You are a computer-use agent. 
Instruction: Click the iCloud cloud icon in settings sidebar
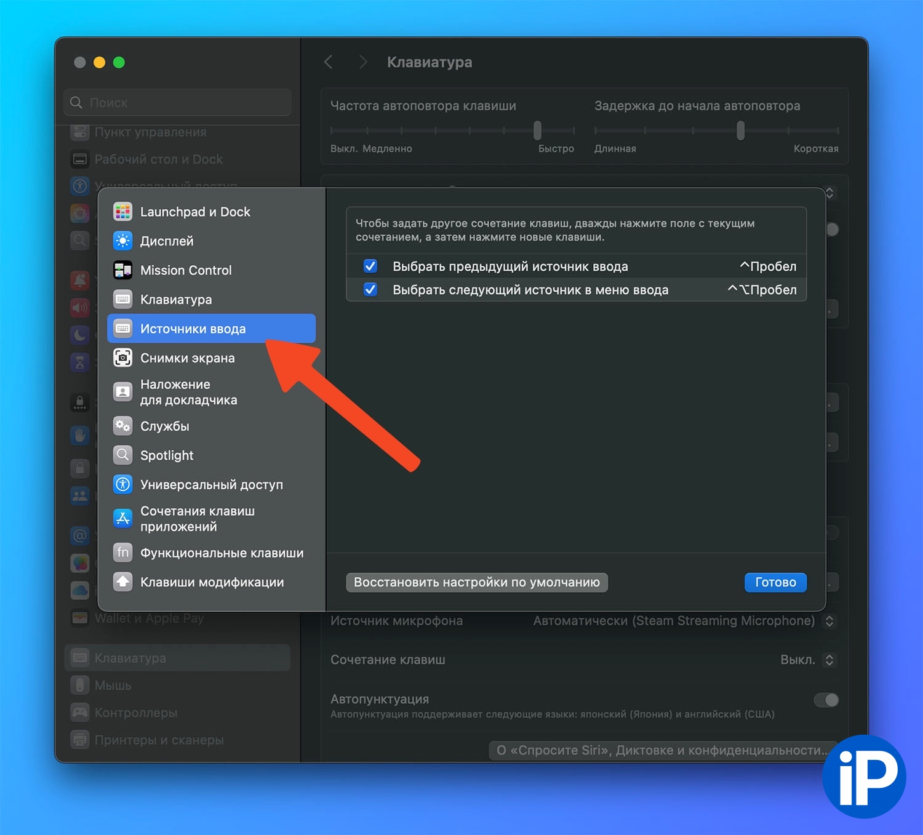click(80, 591)
